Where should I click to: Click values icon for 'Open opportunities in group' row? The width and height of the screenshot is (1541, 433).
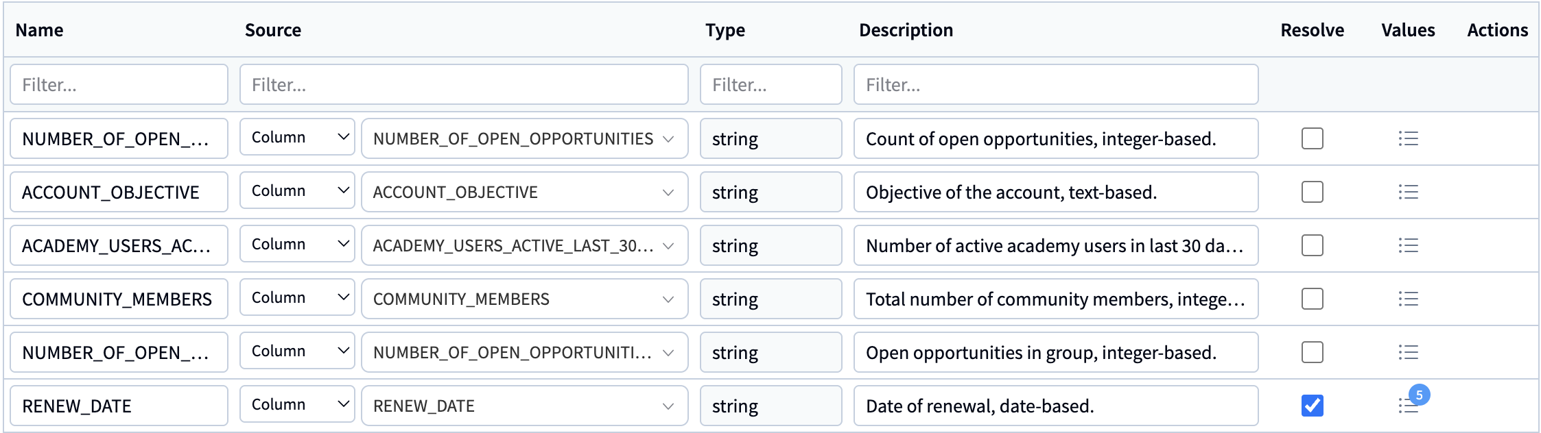(1408, 352)
